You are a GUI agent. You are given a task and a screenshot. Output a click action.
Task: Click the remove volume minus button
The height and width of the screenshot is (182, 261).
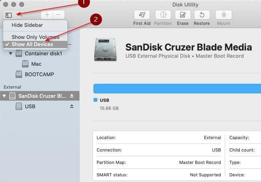tap(59, 15)
